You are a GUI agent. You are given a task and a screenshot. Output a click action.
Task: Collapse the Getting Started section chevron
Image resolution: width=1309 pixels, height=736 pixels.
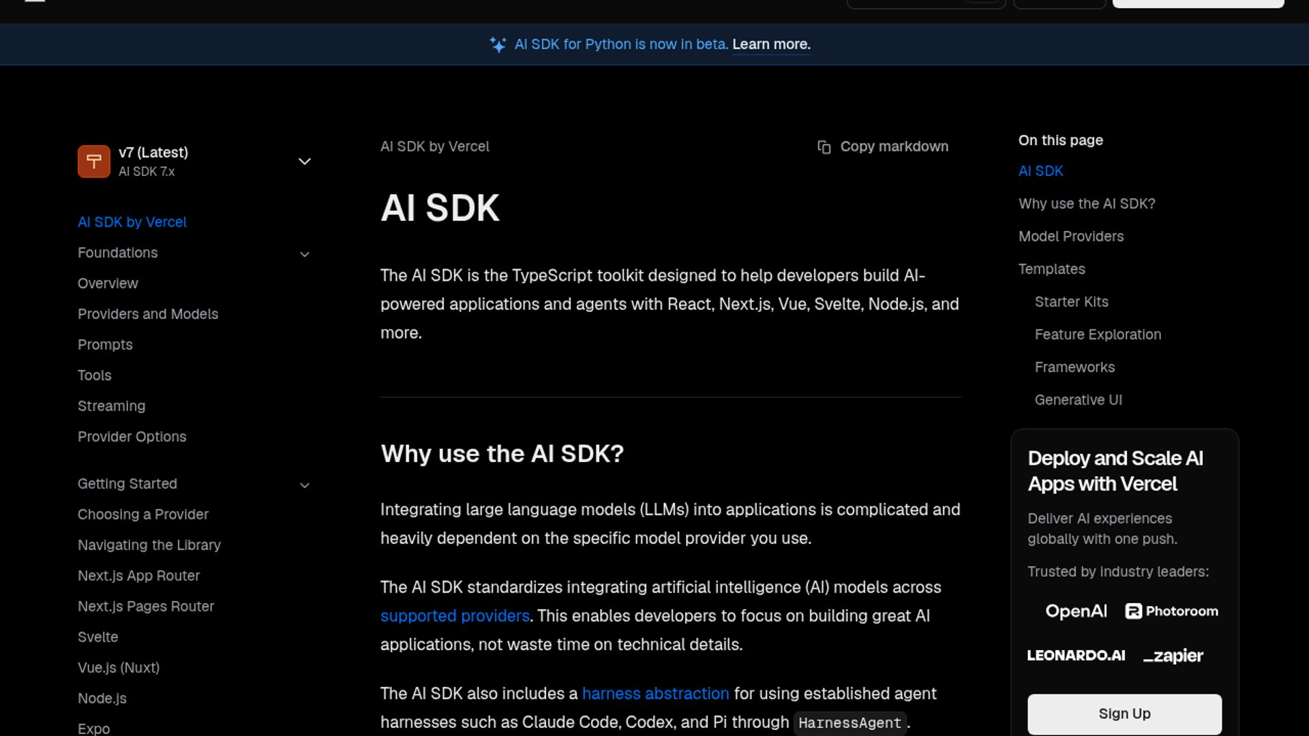tap(305, 485)
